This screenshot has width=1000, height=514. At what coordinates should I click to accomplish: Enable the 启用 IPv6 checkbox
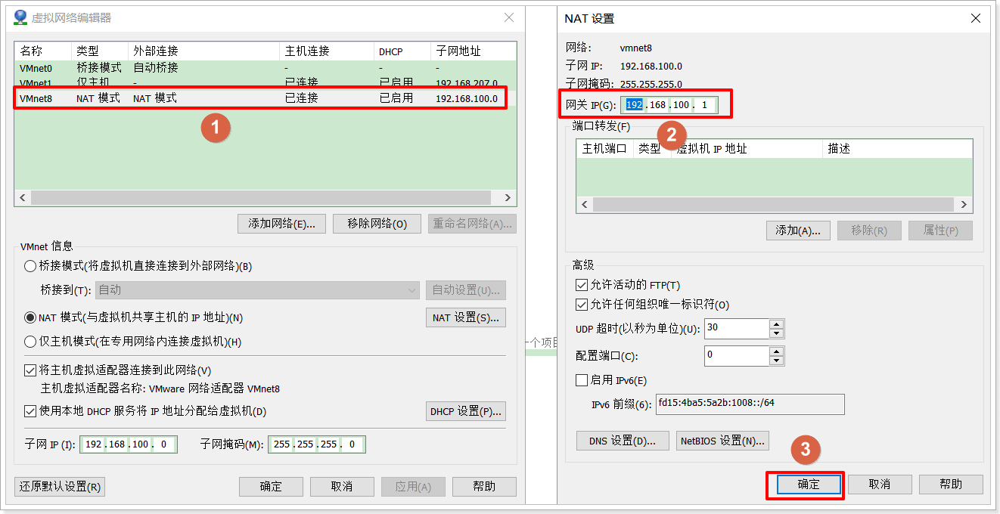point(582,380)
